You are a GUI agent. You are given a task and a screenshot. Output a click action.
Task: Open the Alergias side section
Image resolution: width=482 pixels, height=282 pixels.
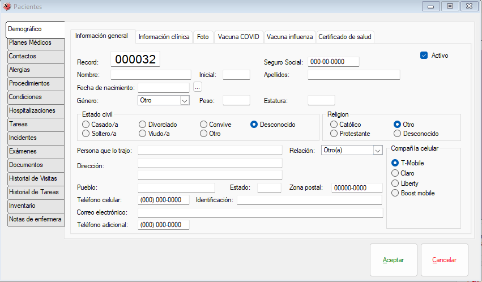pyautogui.click(x=35, y=70)
